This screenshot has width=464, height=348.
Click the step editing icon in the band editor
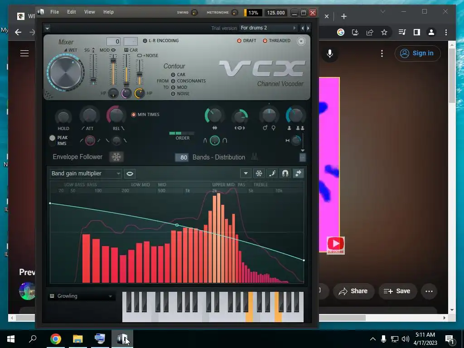pyautogui.click(x=272, y=174)
